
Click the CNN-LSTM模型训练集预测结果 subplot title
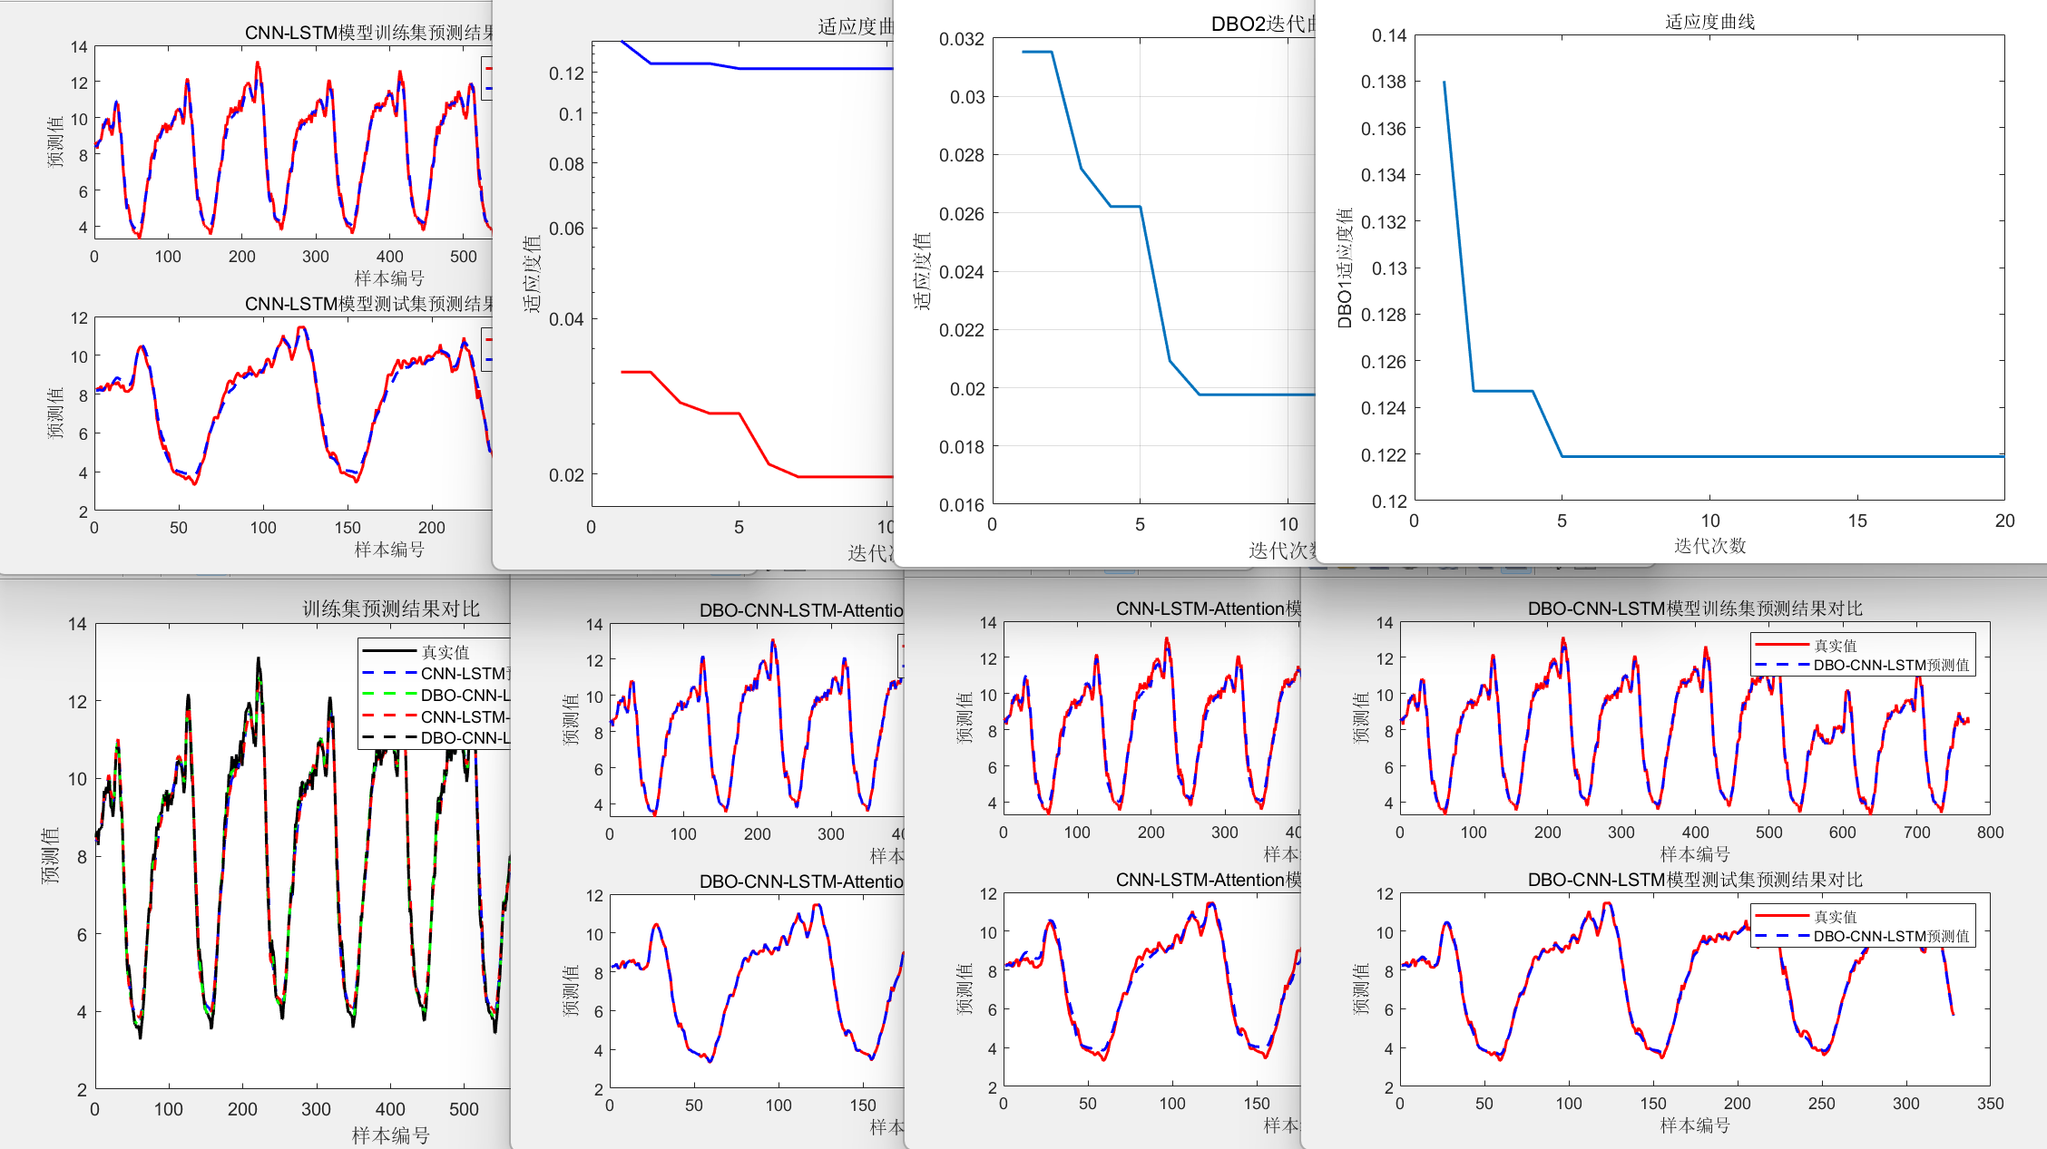368,33
